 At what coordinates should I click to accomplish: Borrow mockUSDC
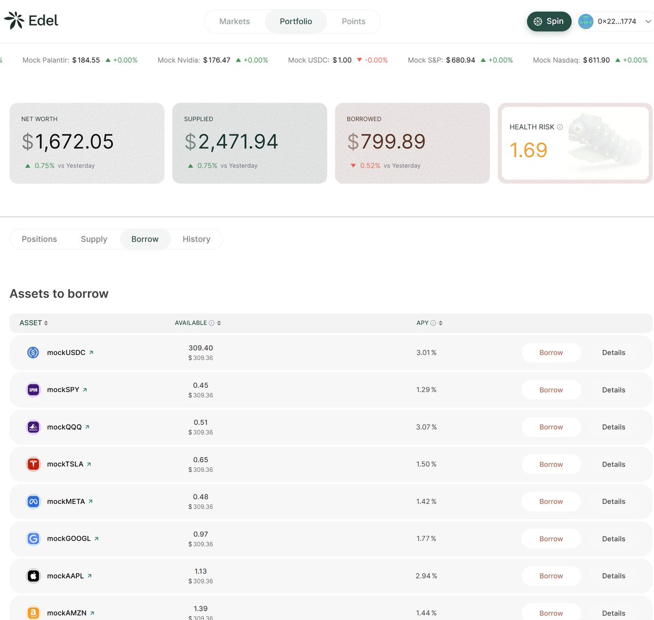551,352
